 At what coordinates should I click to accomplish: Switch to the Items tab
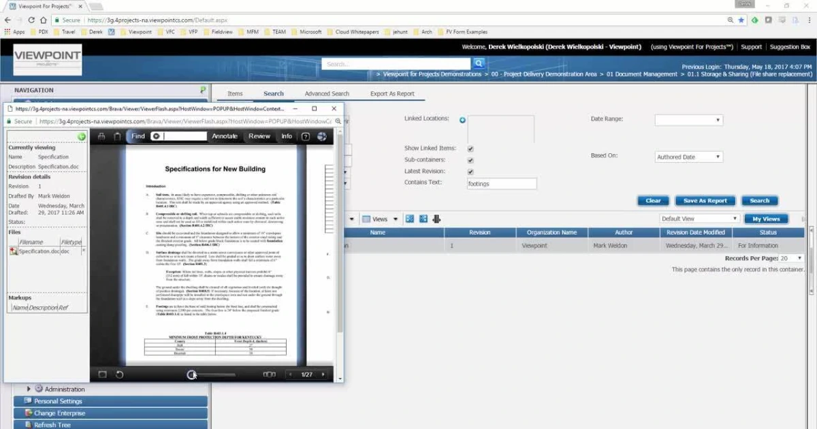coord(235,93)
